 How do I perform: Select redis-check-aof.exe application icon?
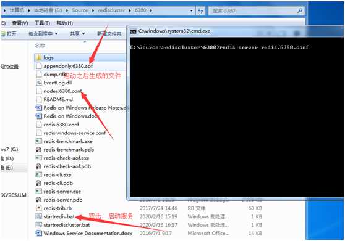(39, 158)
